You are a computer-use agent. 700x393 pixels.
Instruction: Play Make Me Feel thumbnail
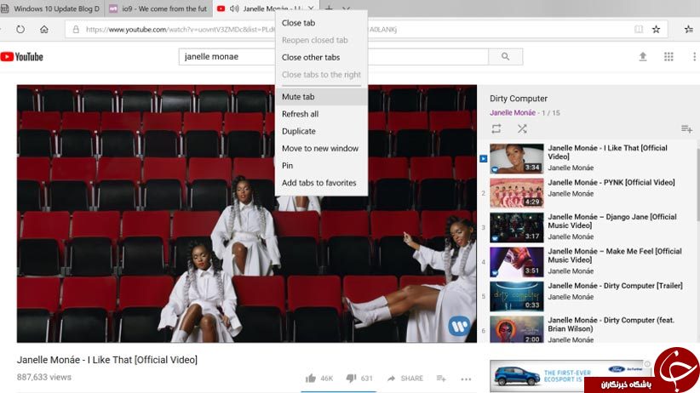517,262
